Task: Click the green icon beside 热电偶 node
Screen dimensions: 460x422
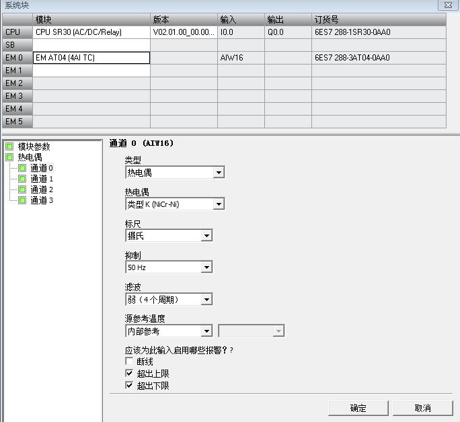Action: click(9, 157)
